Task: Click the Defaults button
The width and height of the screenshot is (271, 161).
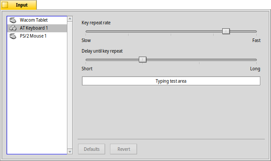Action: click(92, 149)
